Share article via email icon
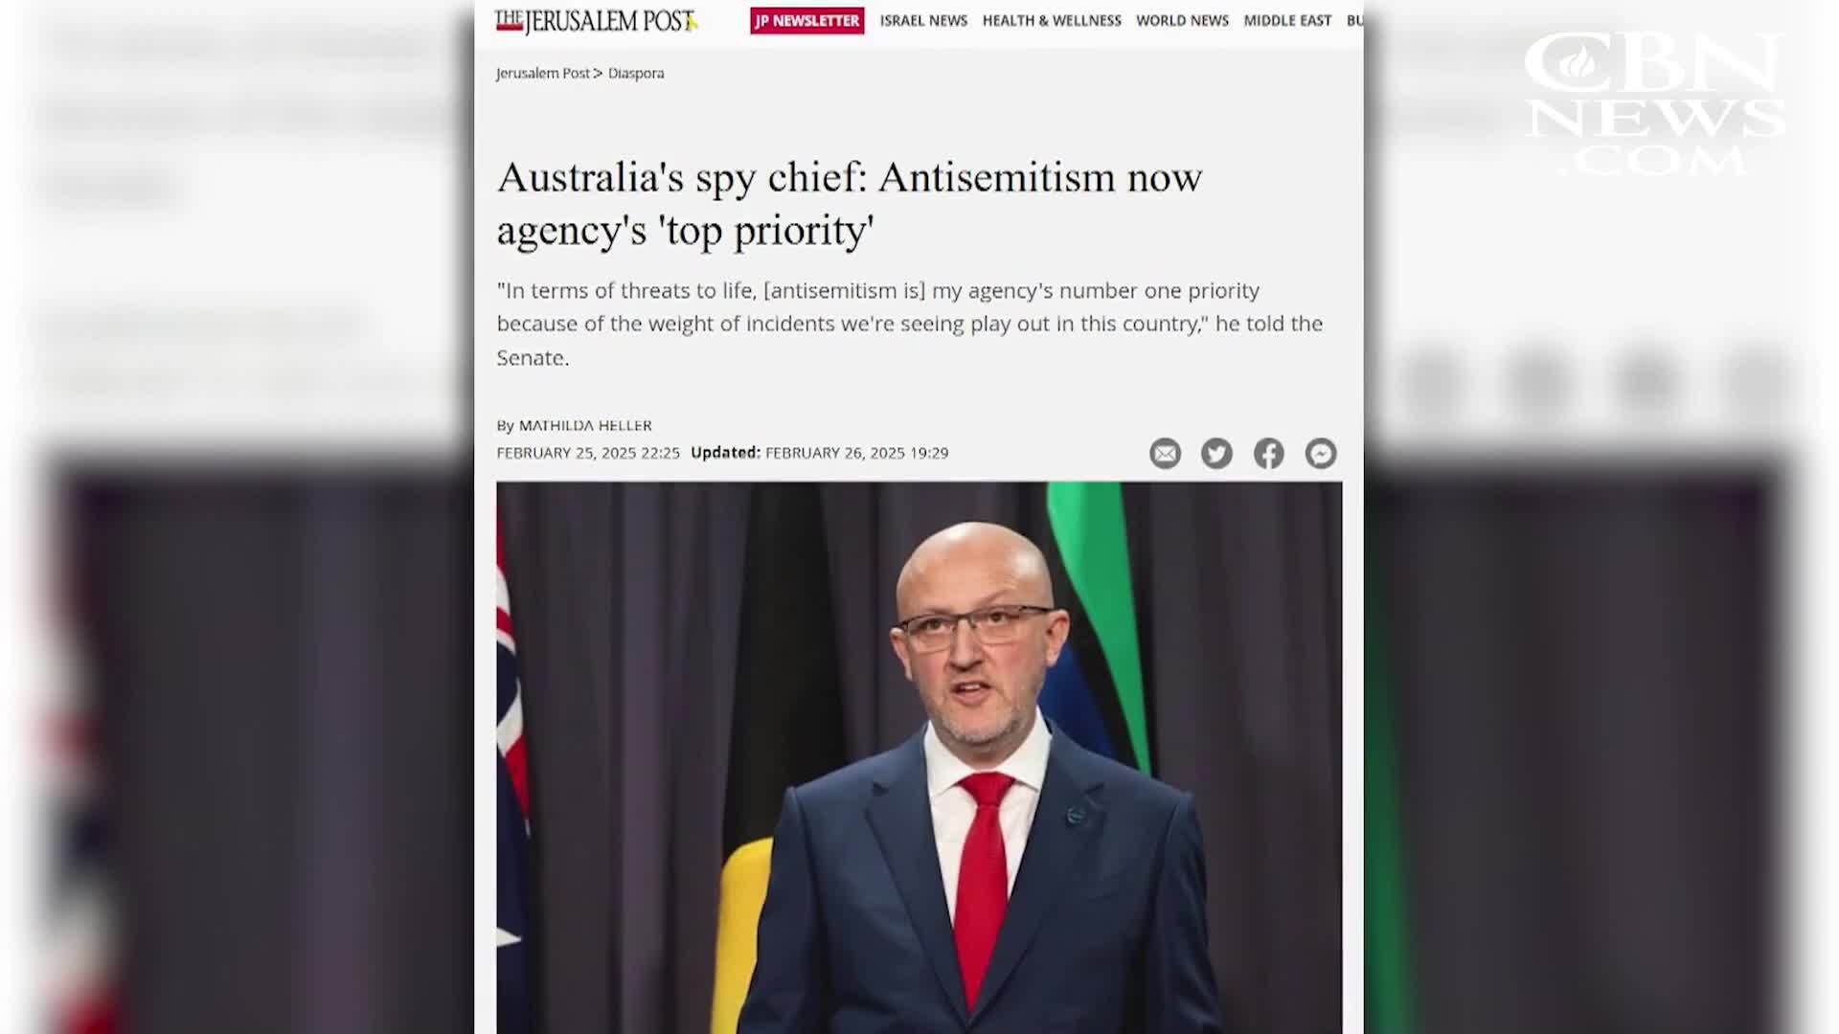 point(1165,453)
